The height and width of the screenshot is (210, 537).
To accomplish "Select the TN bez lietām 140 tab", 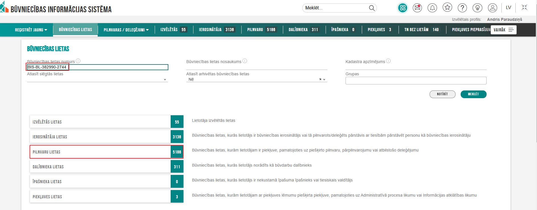I will pos(422,30).
